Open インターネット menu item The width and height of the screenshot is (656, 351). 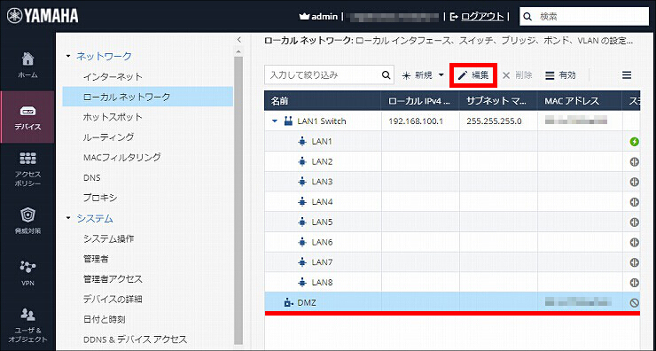pyautogui.click(x=113, y=76)
